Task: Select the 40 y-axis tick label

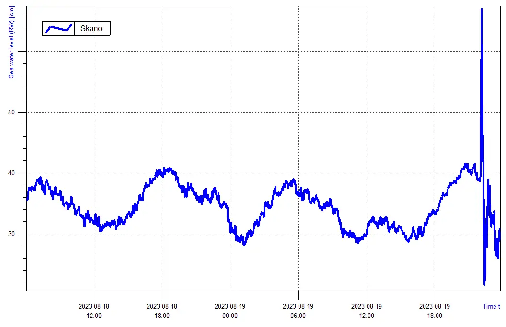Action: [18, 173]
